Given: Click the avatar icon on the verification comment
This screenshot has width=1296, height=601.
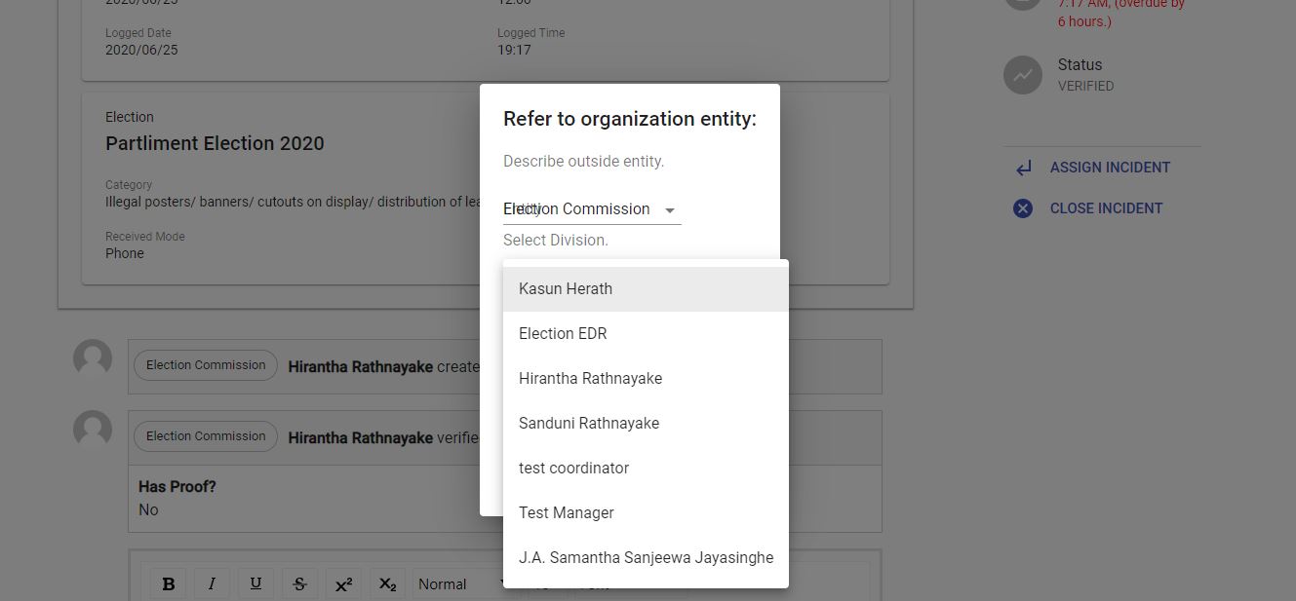Looking at the screenshot, I should (92, 430).
